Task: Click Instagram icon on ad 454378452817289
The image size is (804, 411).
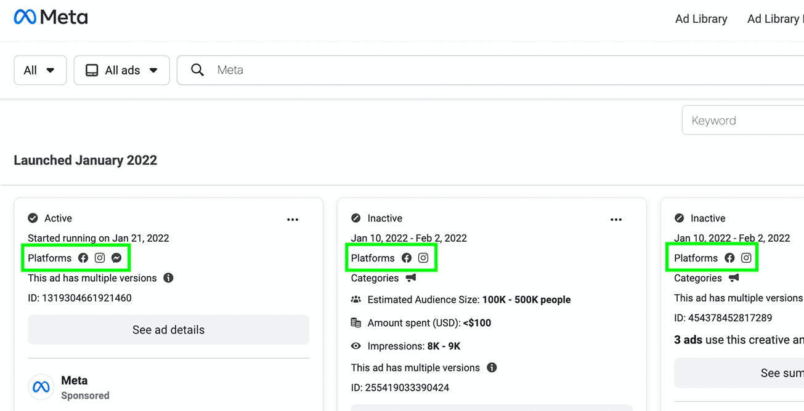Action: click(x=746, y=258)
